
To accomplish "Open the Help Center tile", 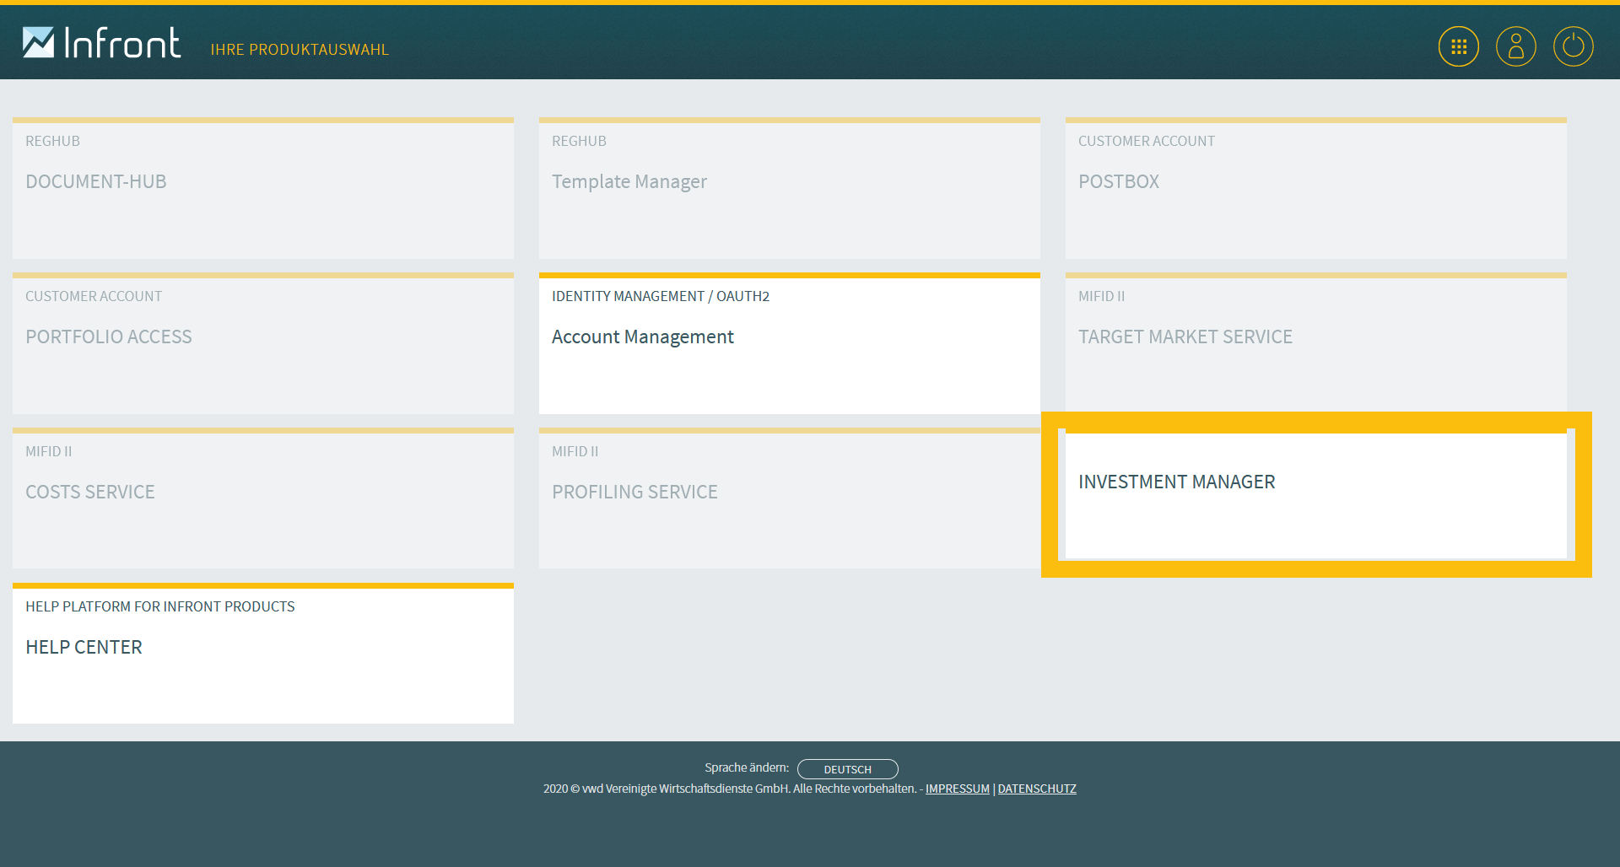I will [x=263, y=654].
